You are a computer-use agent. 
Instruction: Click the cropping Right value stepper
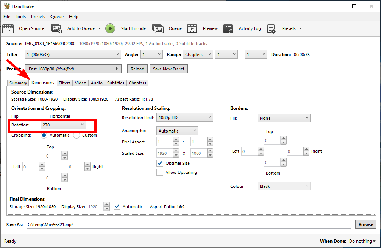tap(87, 167)
